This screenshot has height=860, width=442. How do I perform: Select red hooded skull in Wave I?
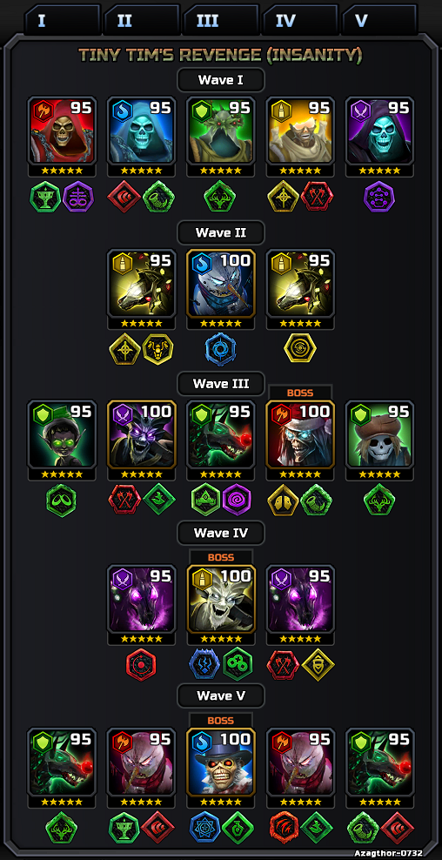[x=62, y=131]
